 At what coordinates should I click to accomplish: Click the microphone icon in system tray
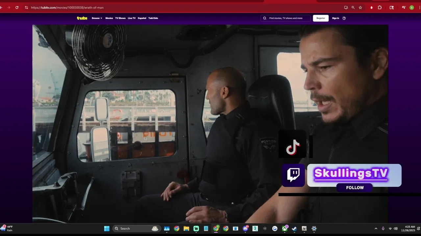(x=383, y=228)
